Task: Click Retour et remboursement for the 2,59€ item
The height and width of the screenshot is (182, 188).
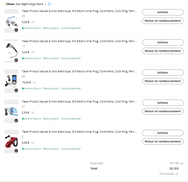Action: [163, 111]
